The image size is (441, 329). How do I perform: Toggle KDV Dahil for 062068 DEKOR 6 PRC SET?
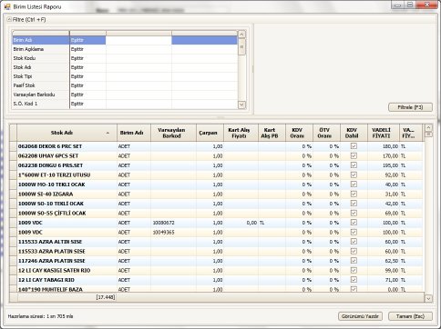[x=354, y=146]
